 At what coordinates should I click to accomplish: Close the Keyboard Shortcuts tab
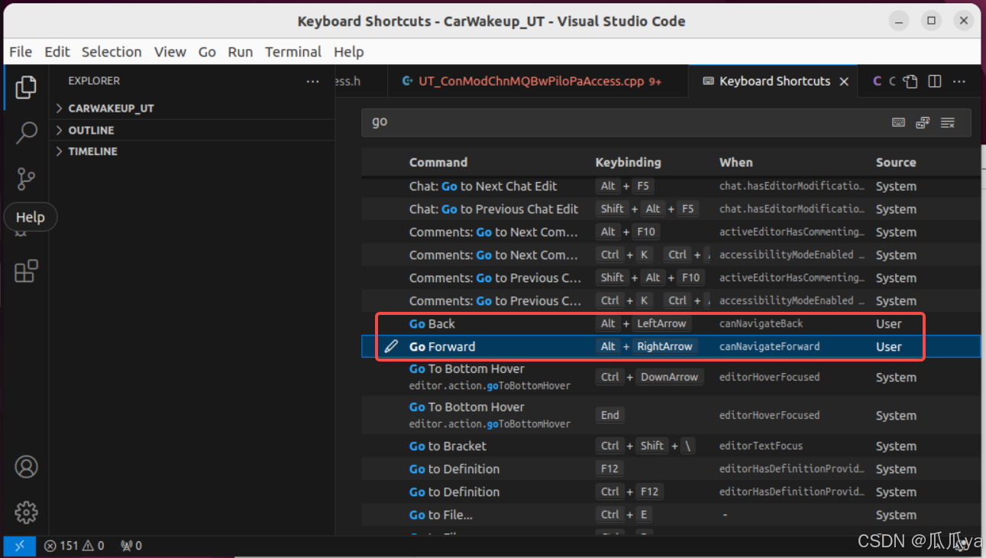(x=844, y=82)
